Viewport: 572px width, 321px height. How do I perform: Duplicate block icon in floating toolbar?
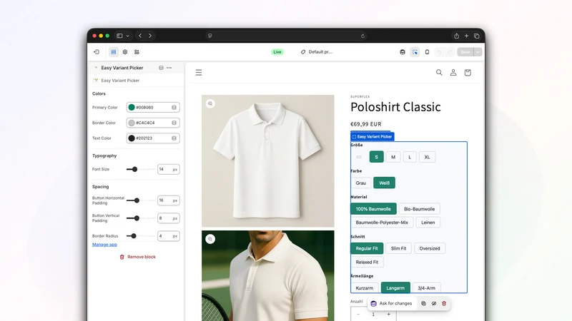[x=423, y=304]
